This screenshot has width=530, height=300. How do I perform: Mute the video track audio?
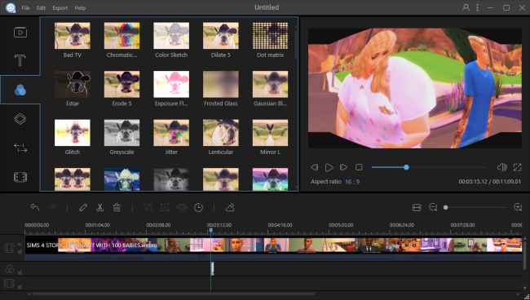click(x=20, y=245)
